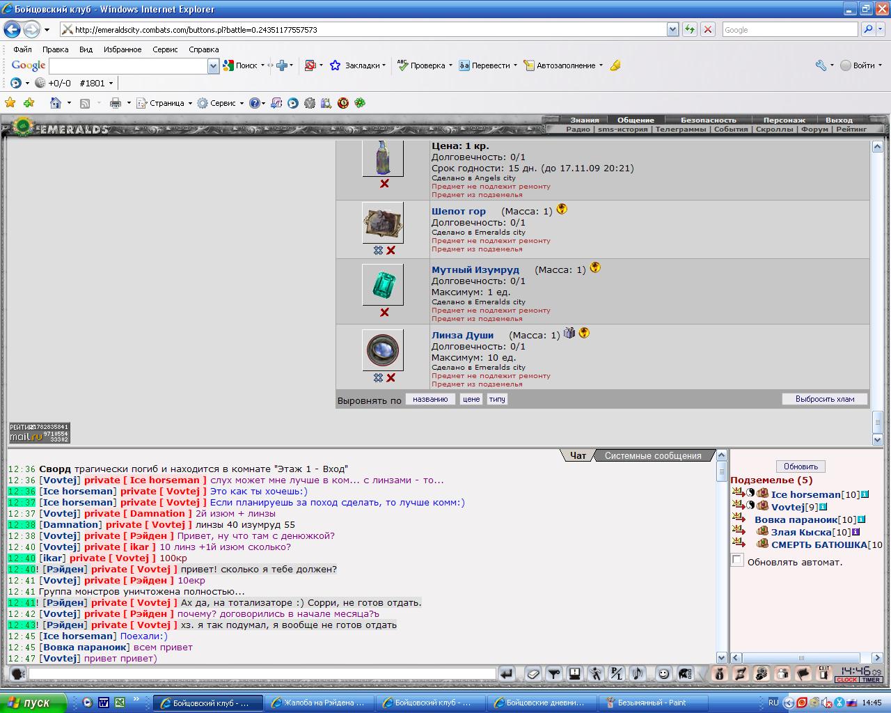The width and height of the screenshot is (891, 713).
Task: Sort items by названию
Action: [430, 399]
